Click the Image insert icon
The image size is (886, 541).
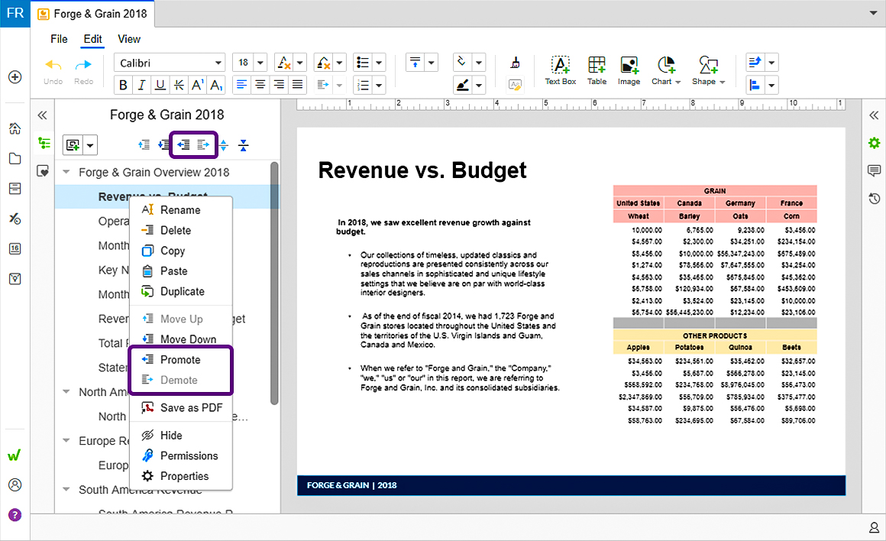coord(629,70)
